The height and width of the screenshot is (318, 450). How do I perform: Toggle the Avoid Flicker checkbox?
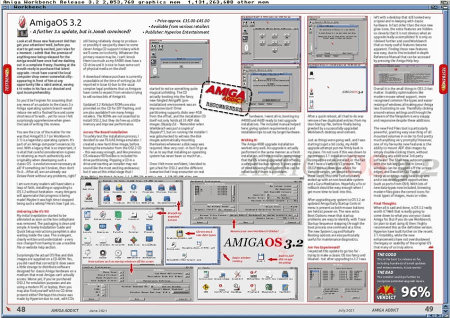(121, 275)
